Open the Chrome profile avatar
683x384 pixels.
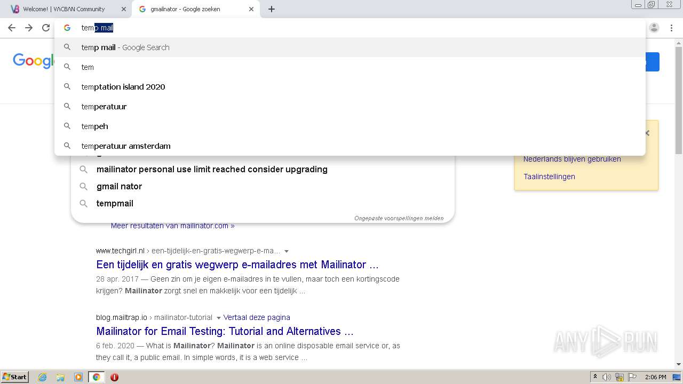(x=654, y=28)
